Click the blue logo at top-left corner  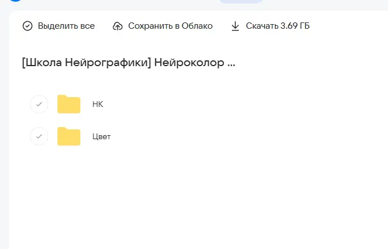(x=15, y=1)
